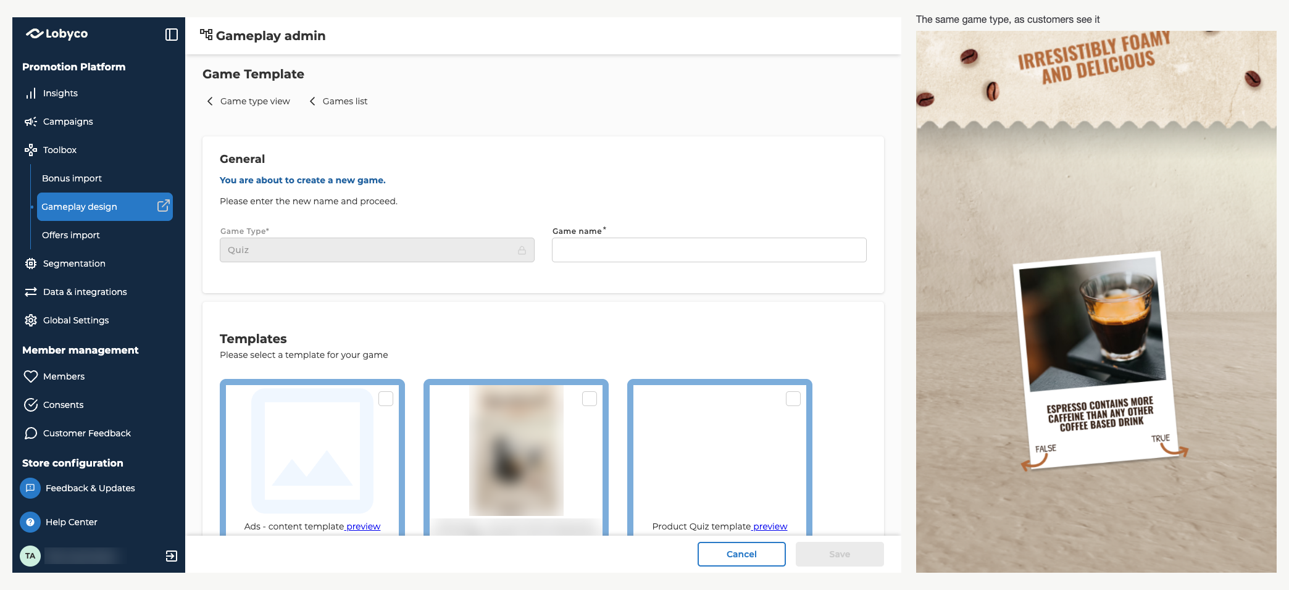Click the Feedback & Updates round icon
The height and width of the screenshot is (590, 1289).
tap(30, 488)
